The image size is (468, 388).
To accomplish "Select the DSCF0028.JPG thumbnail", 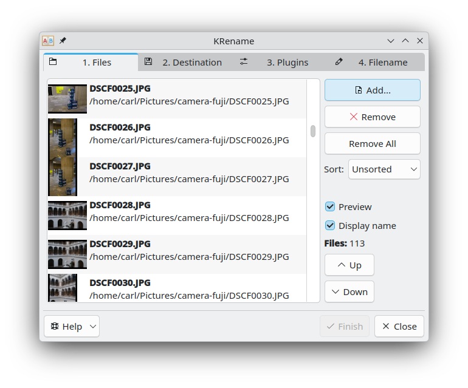I will [67, 216].
